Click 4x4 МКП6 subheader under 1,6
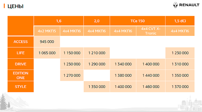Screen dimensions: 202x112 (72, 31)
